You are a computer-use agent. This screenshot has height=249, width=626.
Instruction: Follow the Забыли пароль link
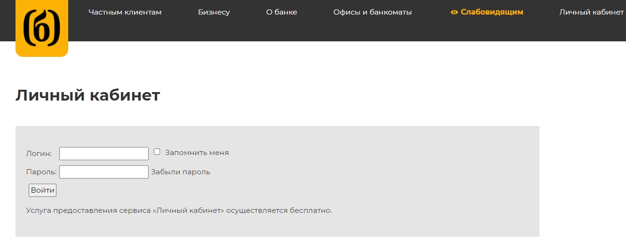pos(181,172)
